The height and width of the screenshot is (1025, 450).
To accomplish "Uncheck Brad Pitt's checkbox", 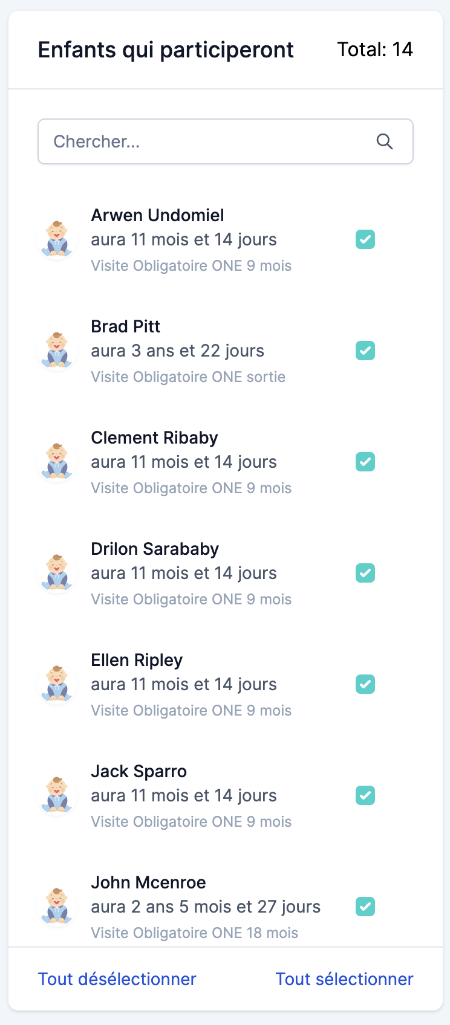I will tap(365, 351).
